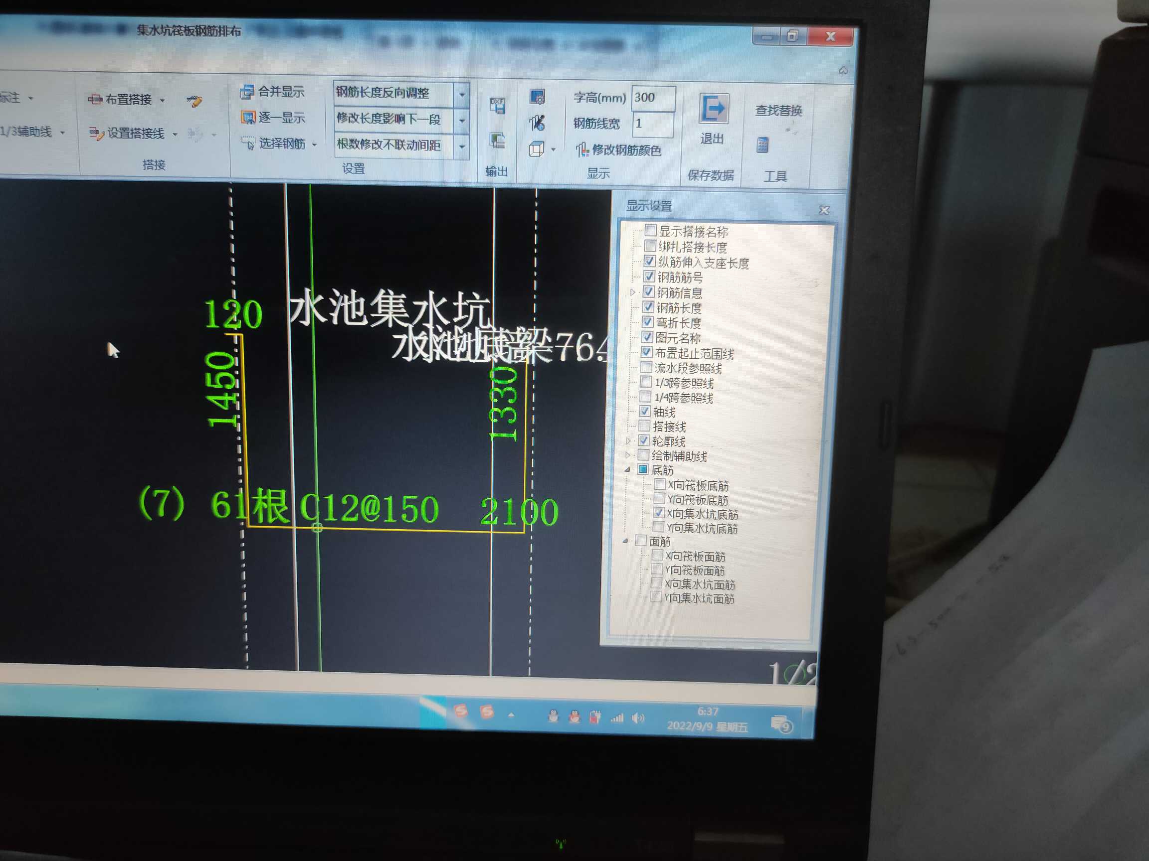
Task: Close the 显示设置 panel
Action: [x=824, y=210]
